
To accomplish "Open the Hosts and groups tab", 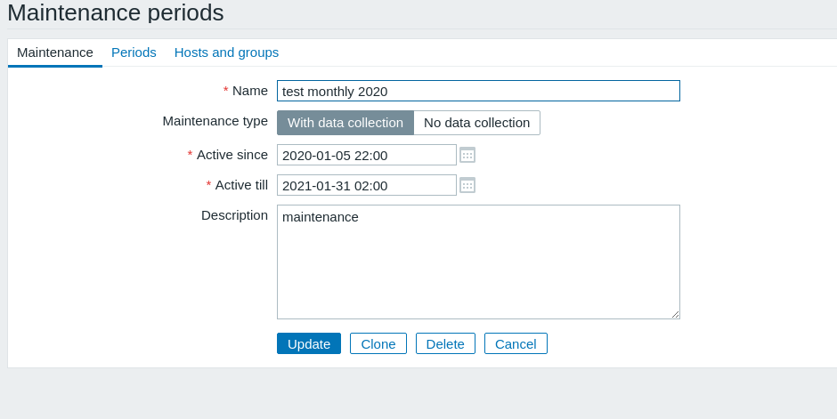I will coord(226,52).
